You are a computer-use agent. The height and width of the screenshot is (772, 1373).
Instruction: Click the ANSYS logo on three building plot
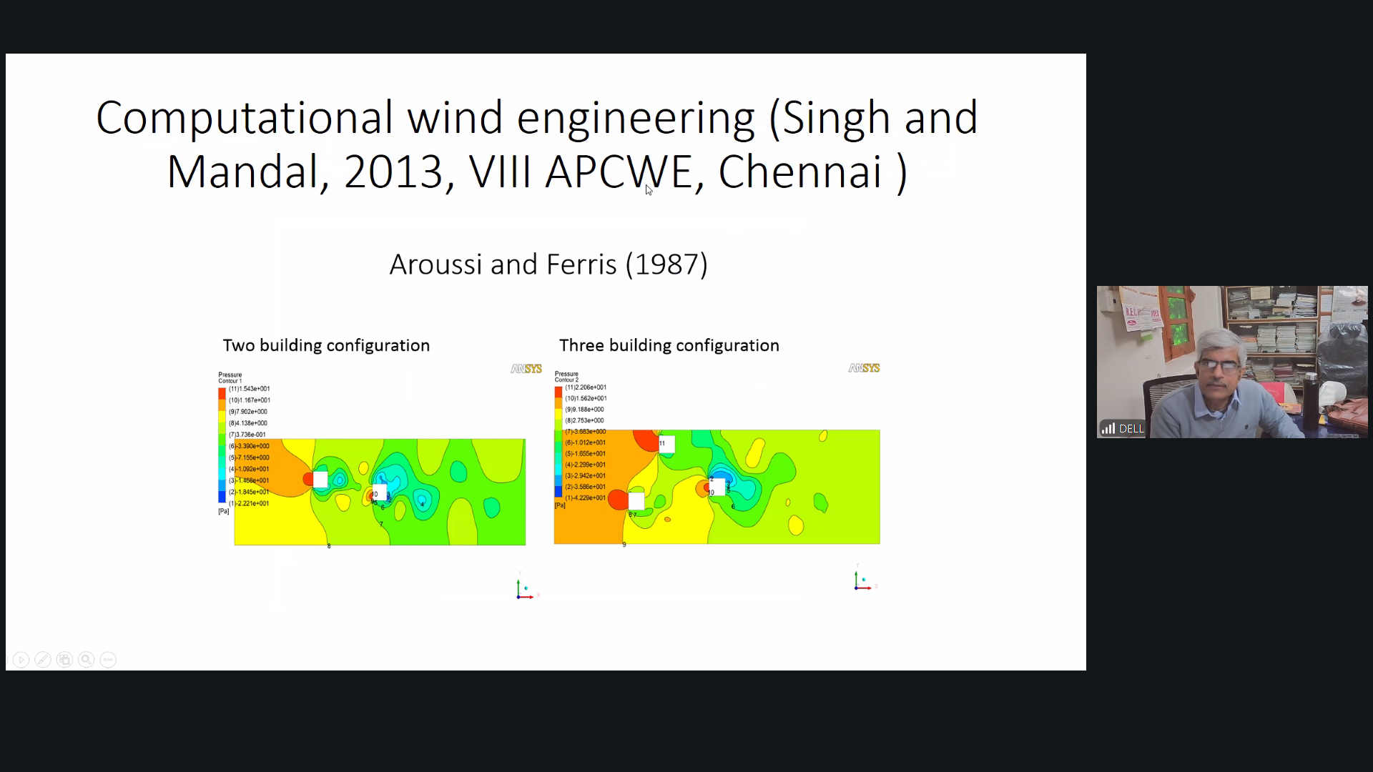coord(864,368)
